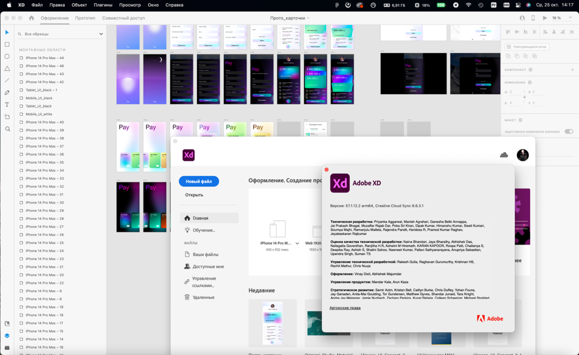Open the Справка menu
579x355 pixels.
pyautogui.click(x=174, y=5)
